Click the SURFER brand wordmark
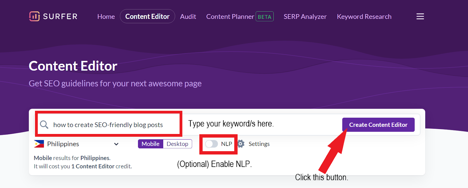This screenshot has height=188, width=468. pos(60,16)
